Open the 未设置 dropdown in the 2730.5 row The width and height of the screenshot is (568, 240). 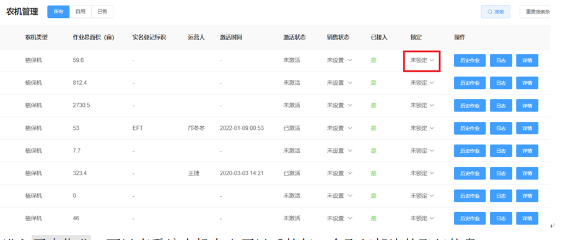click(340, 105)
